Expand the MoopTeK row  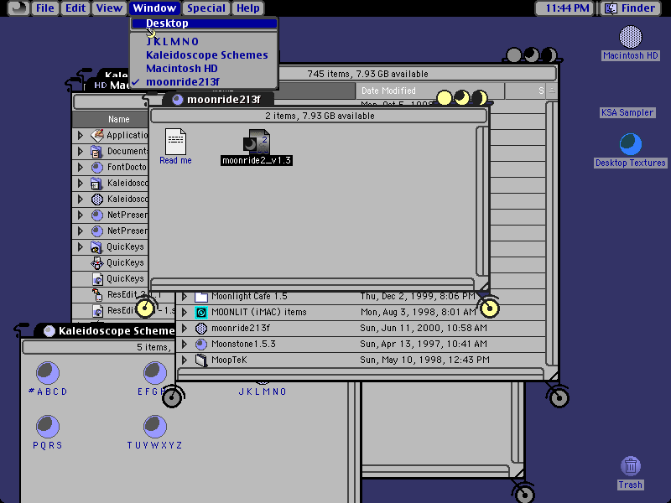point(185,360)
